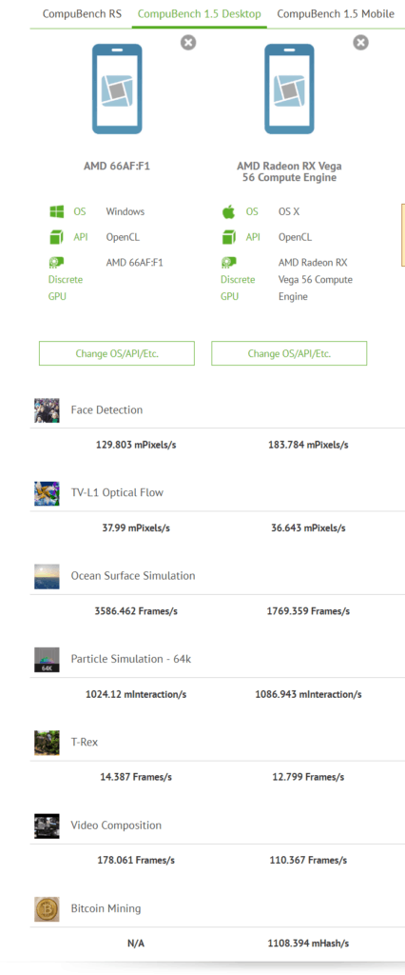Click the T-Rex test thumbnail

click(x=47, y=743)
